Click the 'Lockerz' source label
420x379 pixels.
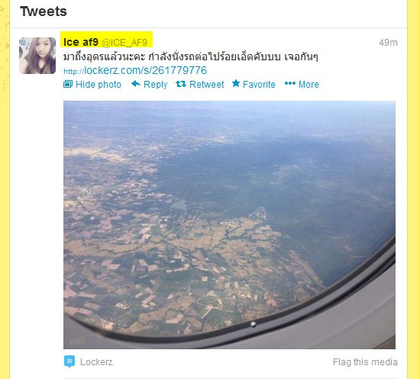tap(96, 362)
